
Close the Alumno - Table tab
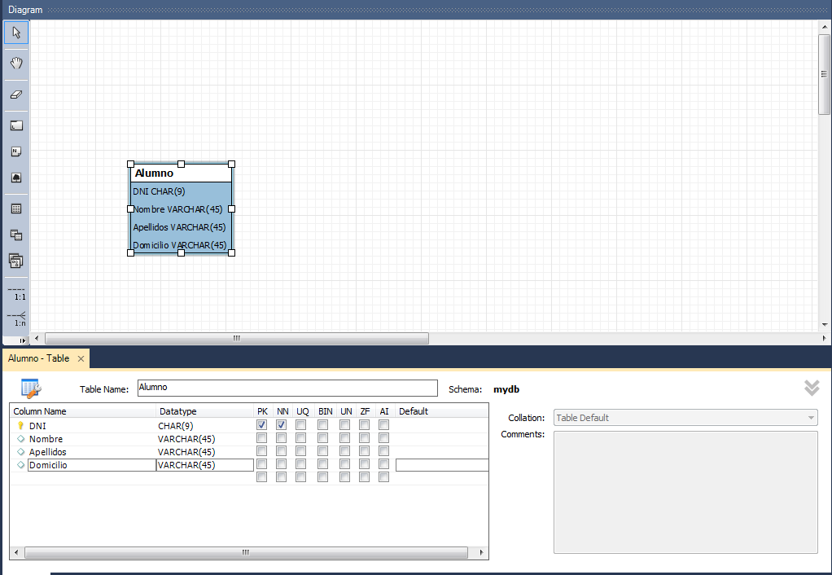click(81, 358)
